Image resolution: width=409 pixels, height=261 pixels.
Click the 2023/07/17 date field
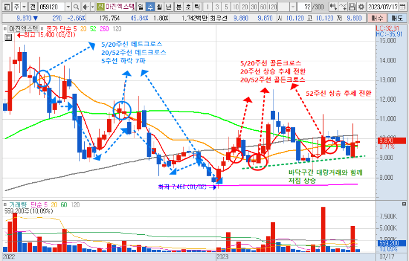(x=383, y=7)
